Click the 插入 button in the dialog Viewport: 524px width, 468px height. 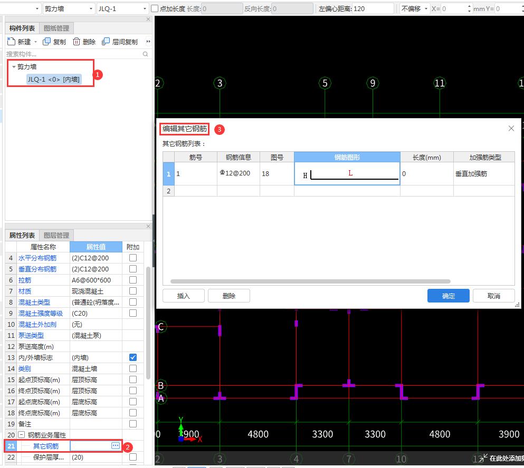tap(184, 296)
